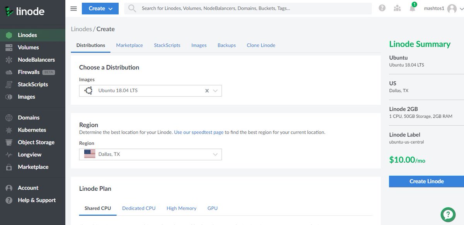Click the Volumes sidebar icon
This screenshot has height=225, width=464.
pyautogui.click(x=9, y=47)
